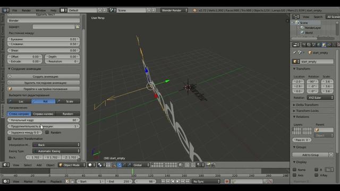The height and width of the screenshot is (191, 340).
Task: Switch to Render properties tab icon
Action: pos(304,45)
